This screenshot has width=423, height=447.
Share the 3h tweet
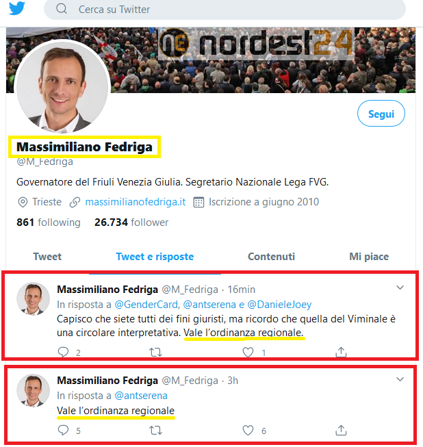coord(341,431)
